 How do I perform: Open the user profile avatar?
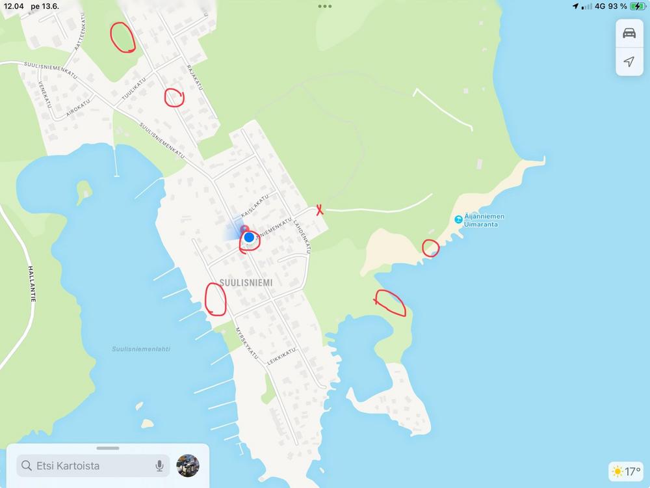point(188,466)
